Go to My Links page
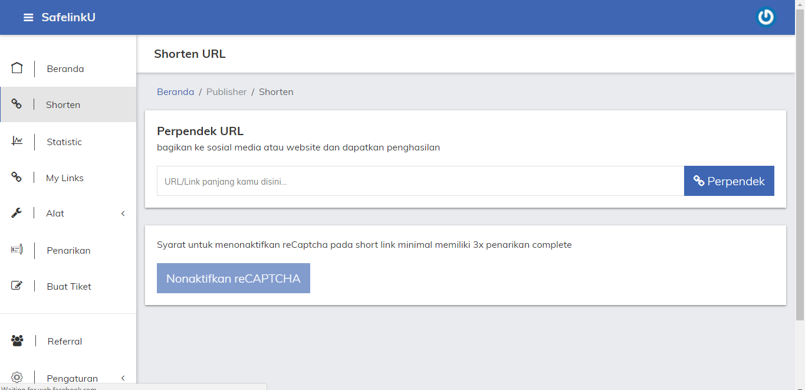 tap(65, 178)
